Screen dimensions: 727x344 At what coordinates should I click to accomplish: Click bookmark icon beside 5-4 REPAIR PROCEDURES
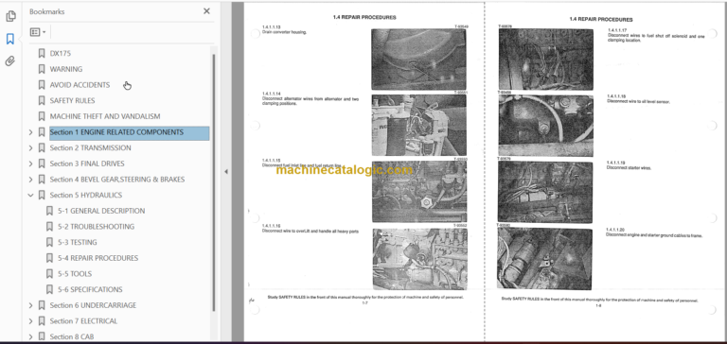[x=49, y=258]
